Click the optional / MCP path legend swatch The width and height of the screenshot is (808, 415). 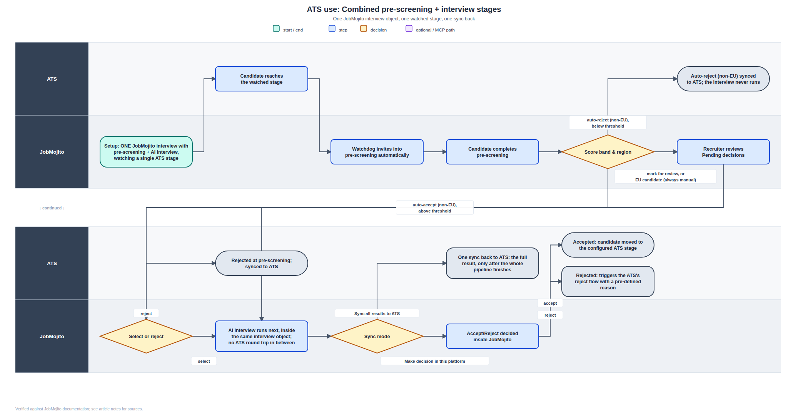[x=409, y=28]
